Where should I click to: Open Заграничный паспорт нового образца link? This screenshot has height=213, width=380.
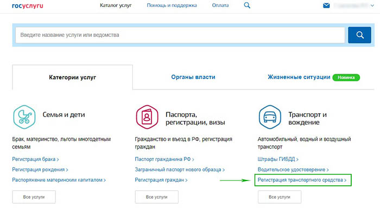point(180,170)
